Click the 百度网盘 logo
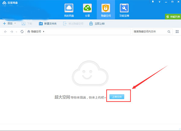The width and height of the screenshot is (181, 131). [10, 3]
